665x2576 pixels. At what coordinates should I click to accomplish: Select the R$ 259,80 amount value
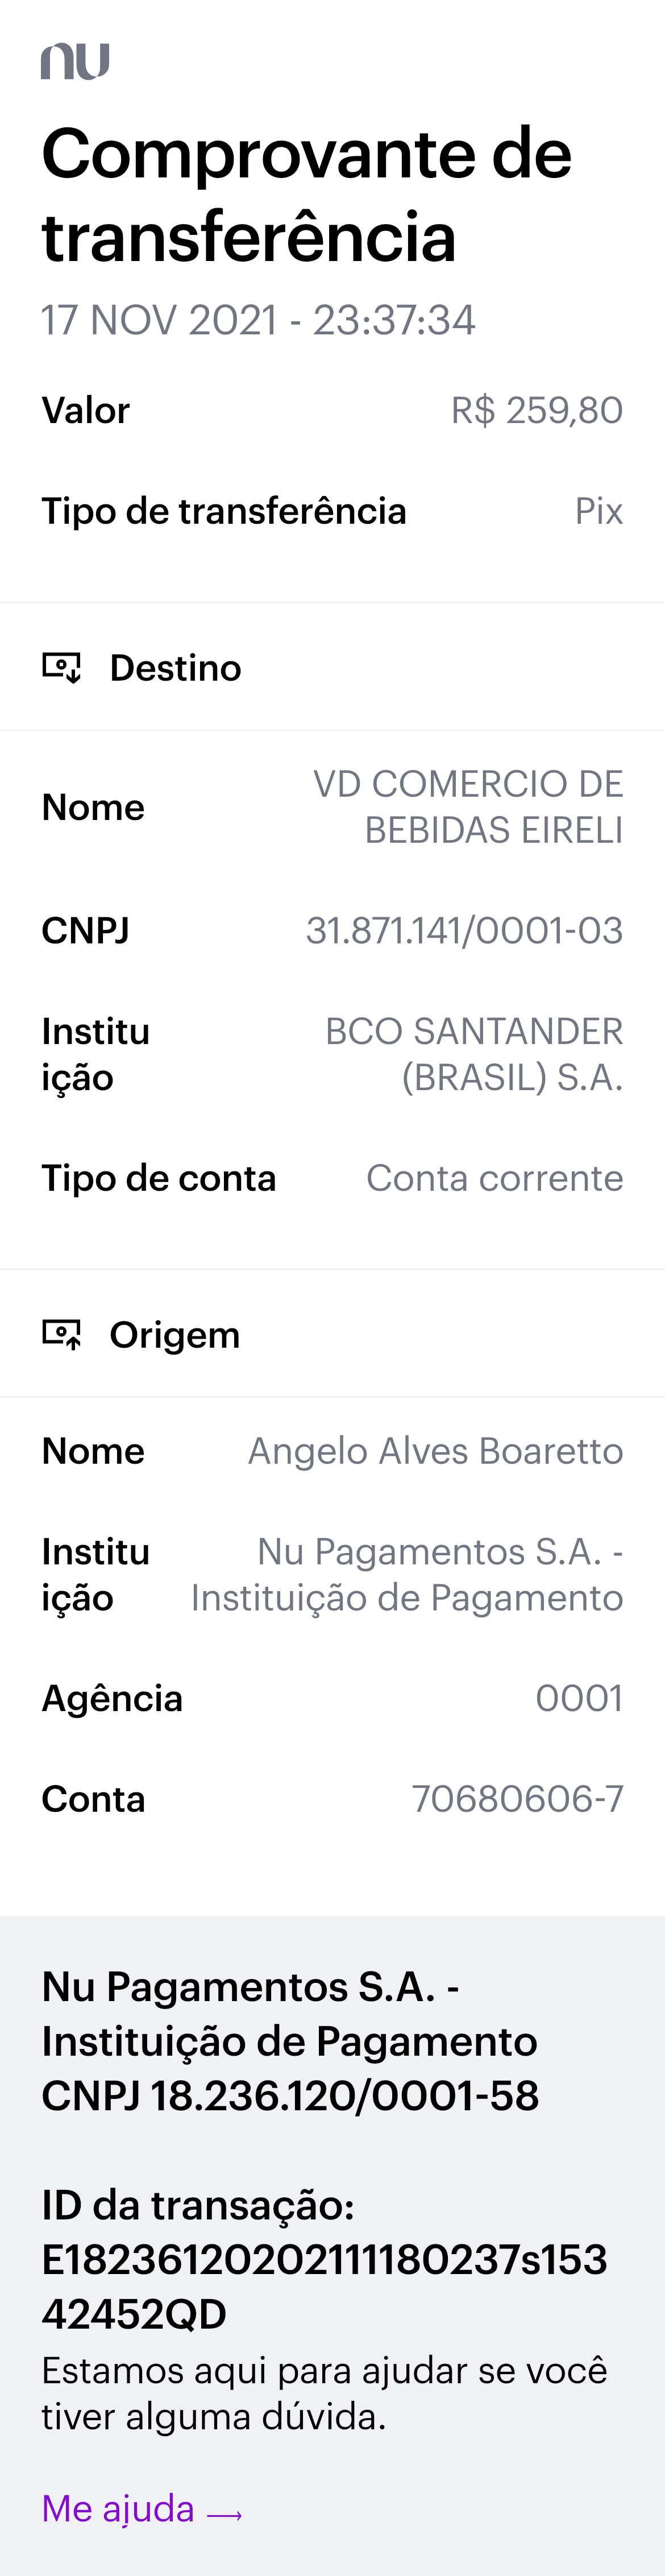[x=536, y=410]
